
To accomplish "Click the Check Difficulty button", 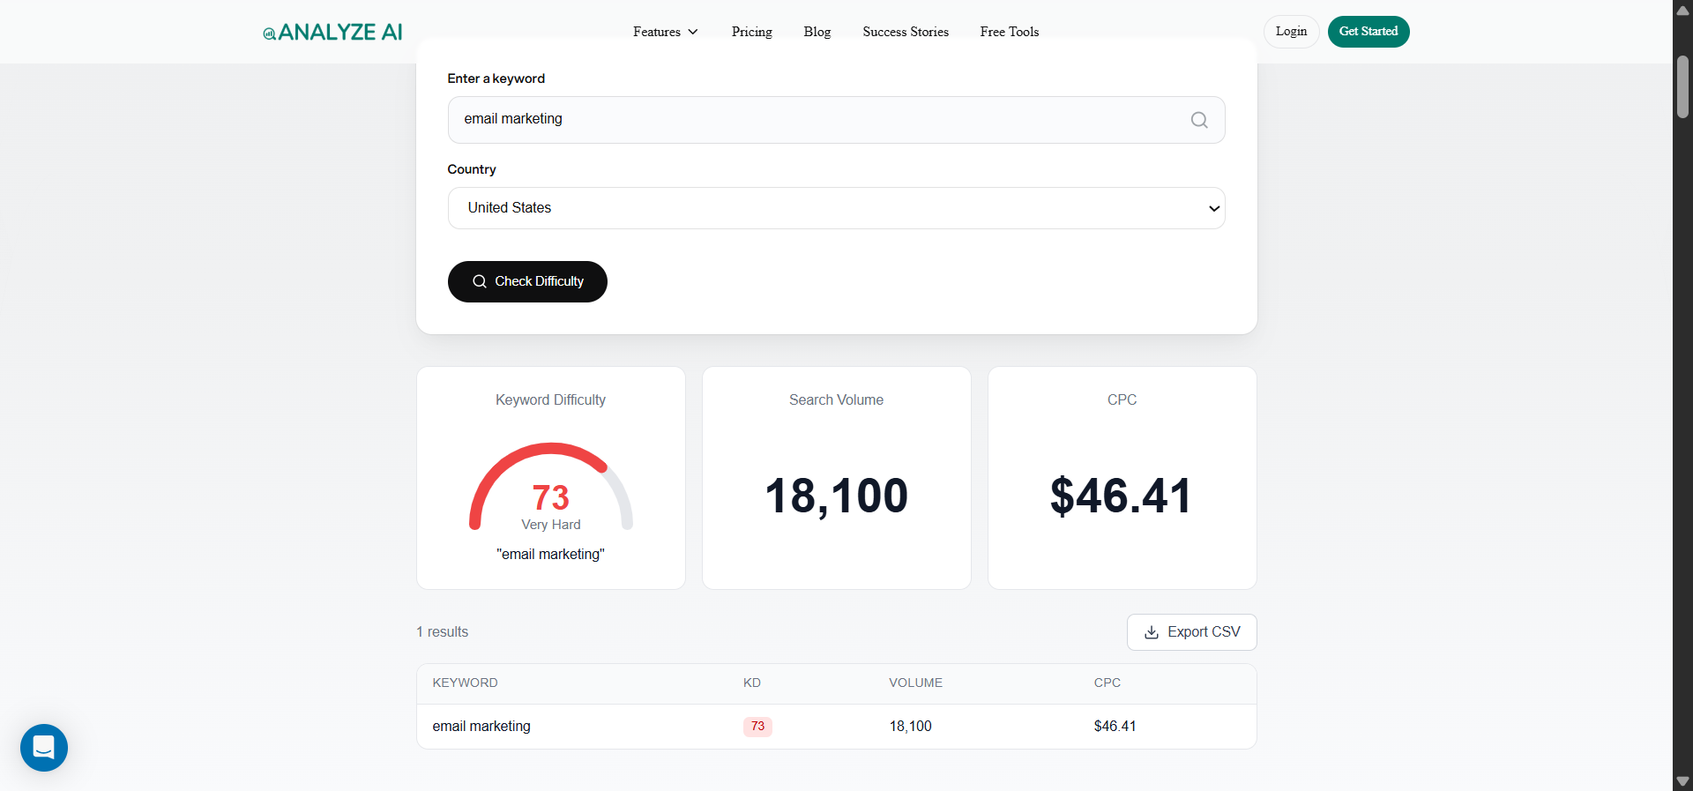I will pyautogui.click(x=527, y=281).
